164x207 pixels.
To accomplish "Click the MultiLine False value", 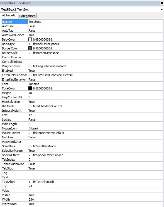I will coord(95,137).
